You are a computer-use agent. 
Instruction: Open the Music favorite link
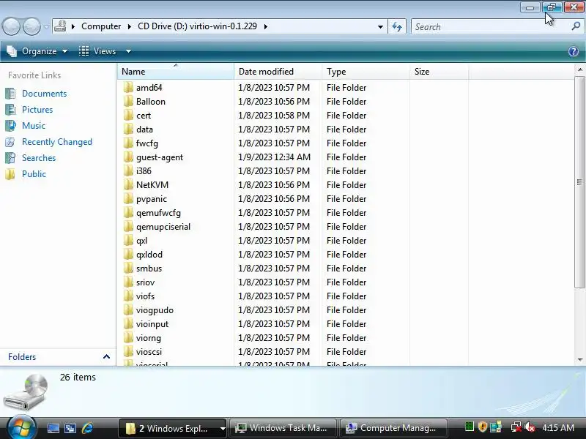tap(34, 125)
